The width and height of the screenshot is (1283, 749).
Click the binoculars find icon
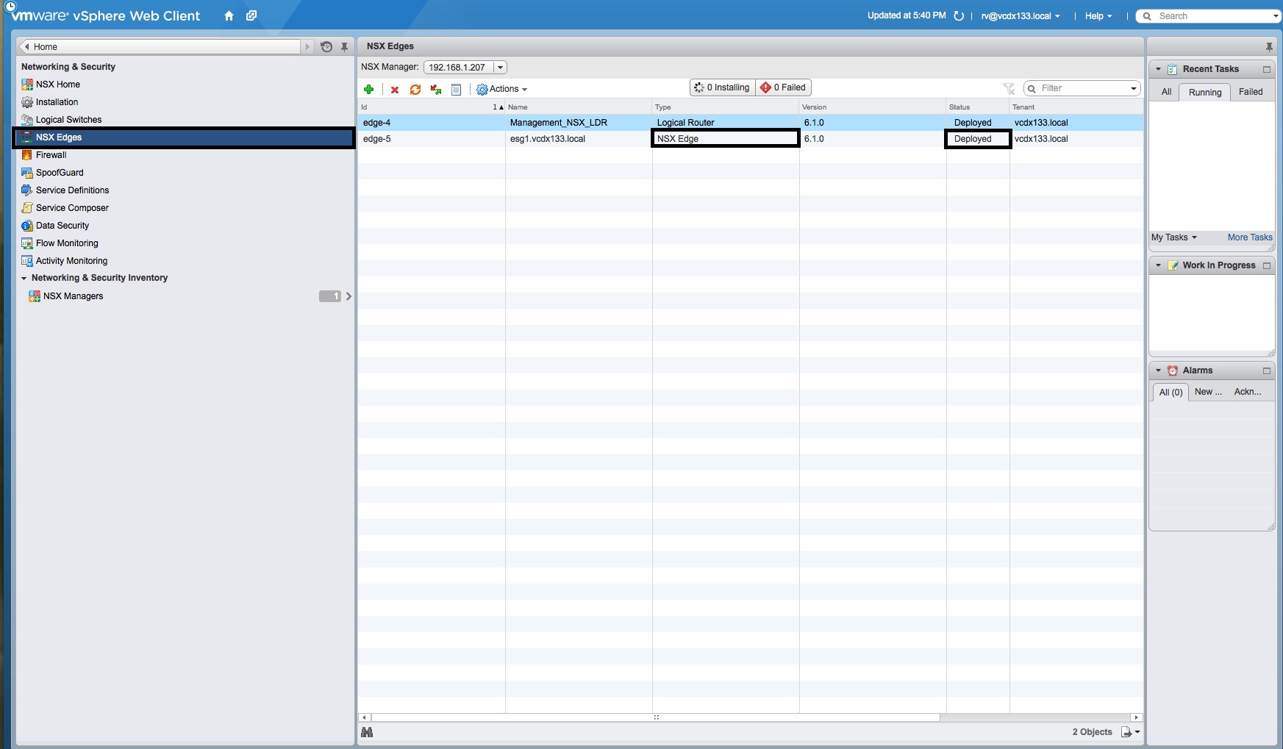click(367, 732)
